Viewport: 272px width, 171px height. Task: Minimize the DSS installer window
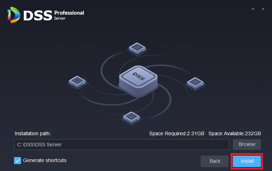253,9
